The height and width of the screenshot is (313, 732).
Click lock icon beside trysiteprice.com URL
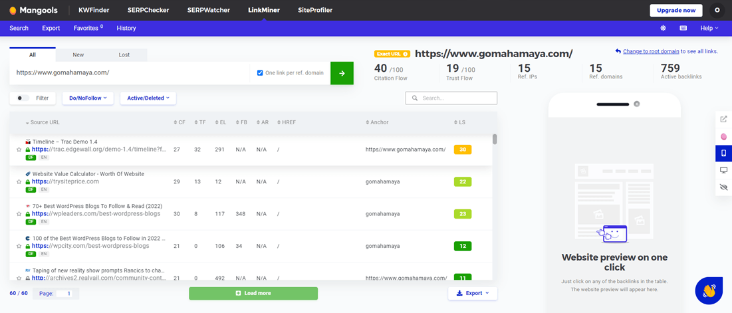pos(27,181)
